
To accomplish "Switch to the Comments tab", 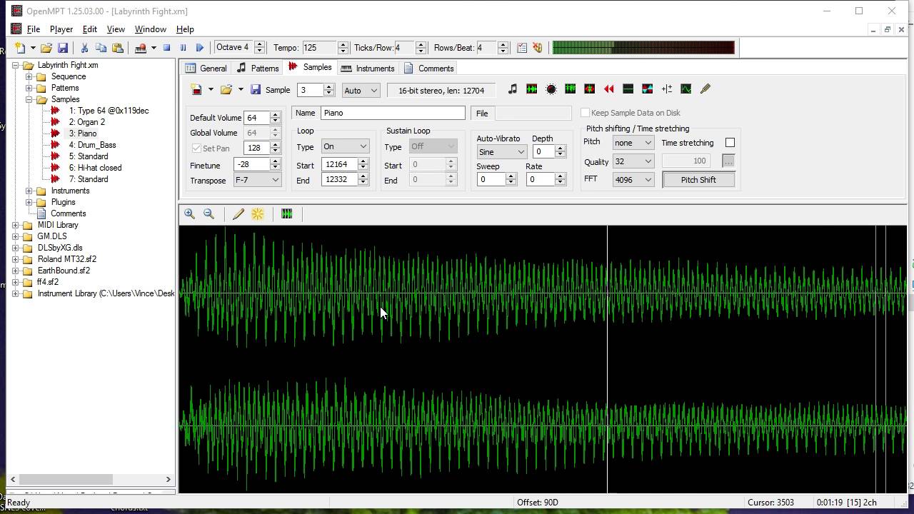I will 428,69.
